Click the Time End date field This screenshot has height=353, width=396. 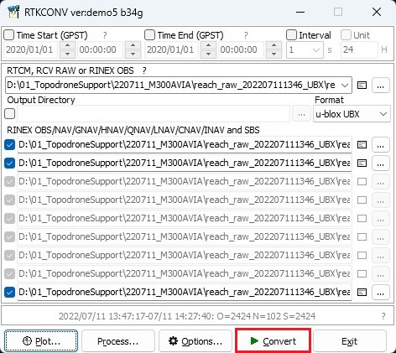[172, 49]
